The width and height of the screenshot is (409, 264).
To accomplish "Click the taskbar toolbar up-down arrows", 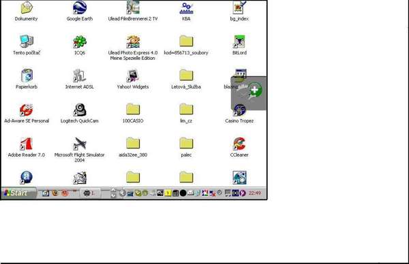I will click(113, 193).
